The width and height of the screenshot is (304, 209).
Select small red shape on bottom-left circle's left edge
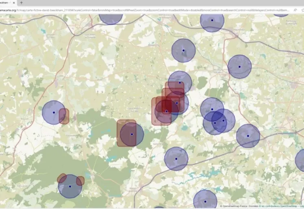point(61,178)
